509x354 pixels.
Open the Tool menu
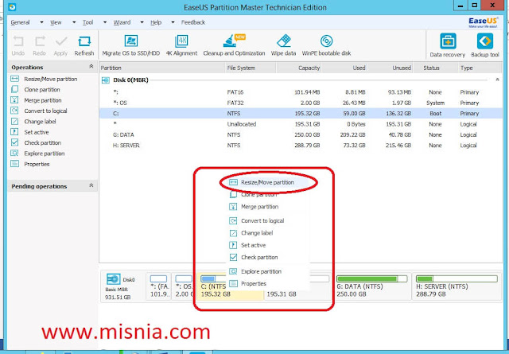(x=87, y=22)
